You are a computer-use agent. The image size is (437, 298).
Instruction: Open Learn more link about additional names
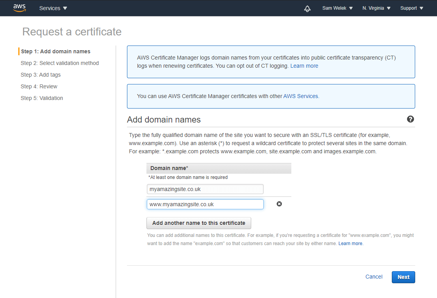click(350, 244)
